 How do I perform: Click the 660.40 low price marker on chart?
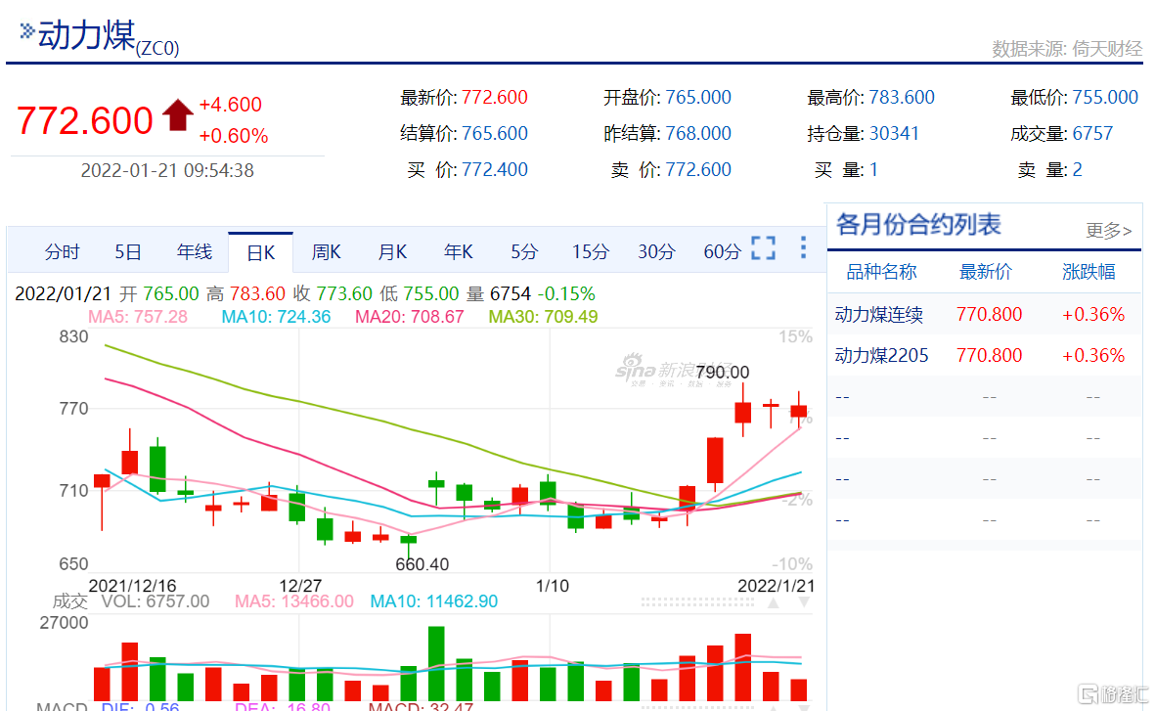(x=422, y=564)
